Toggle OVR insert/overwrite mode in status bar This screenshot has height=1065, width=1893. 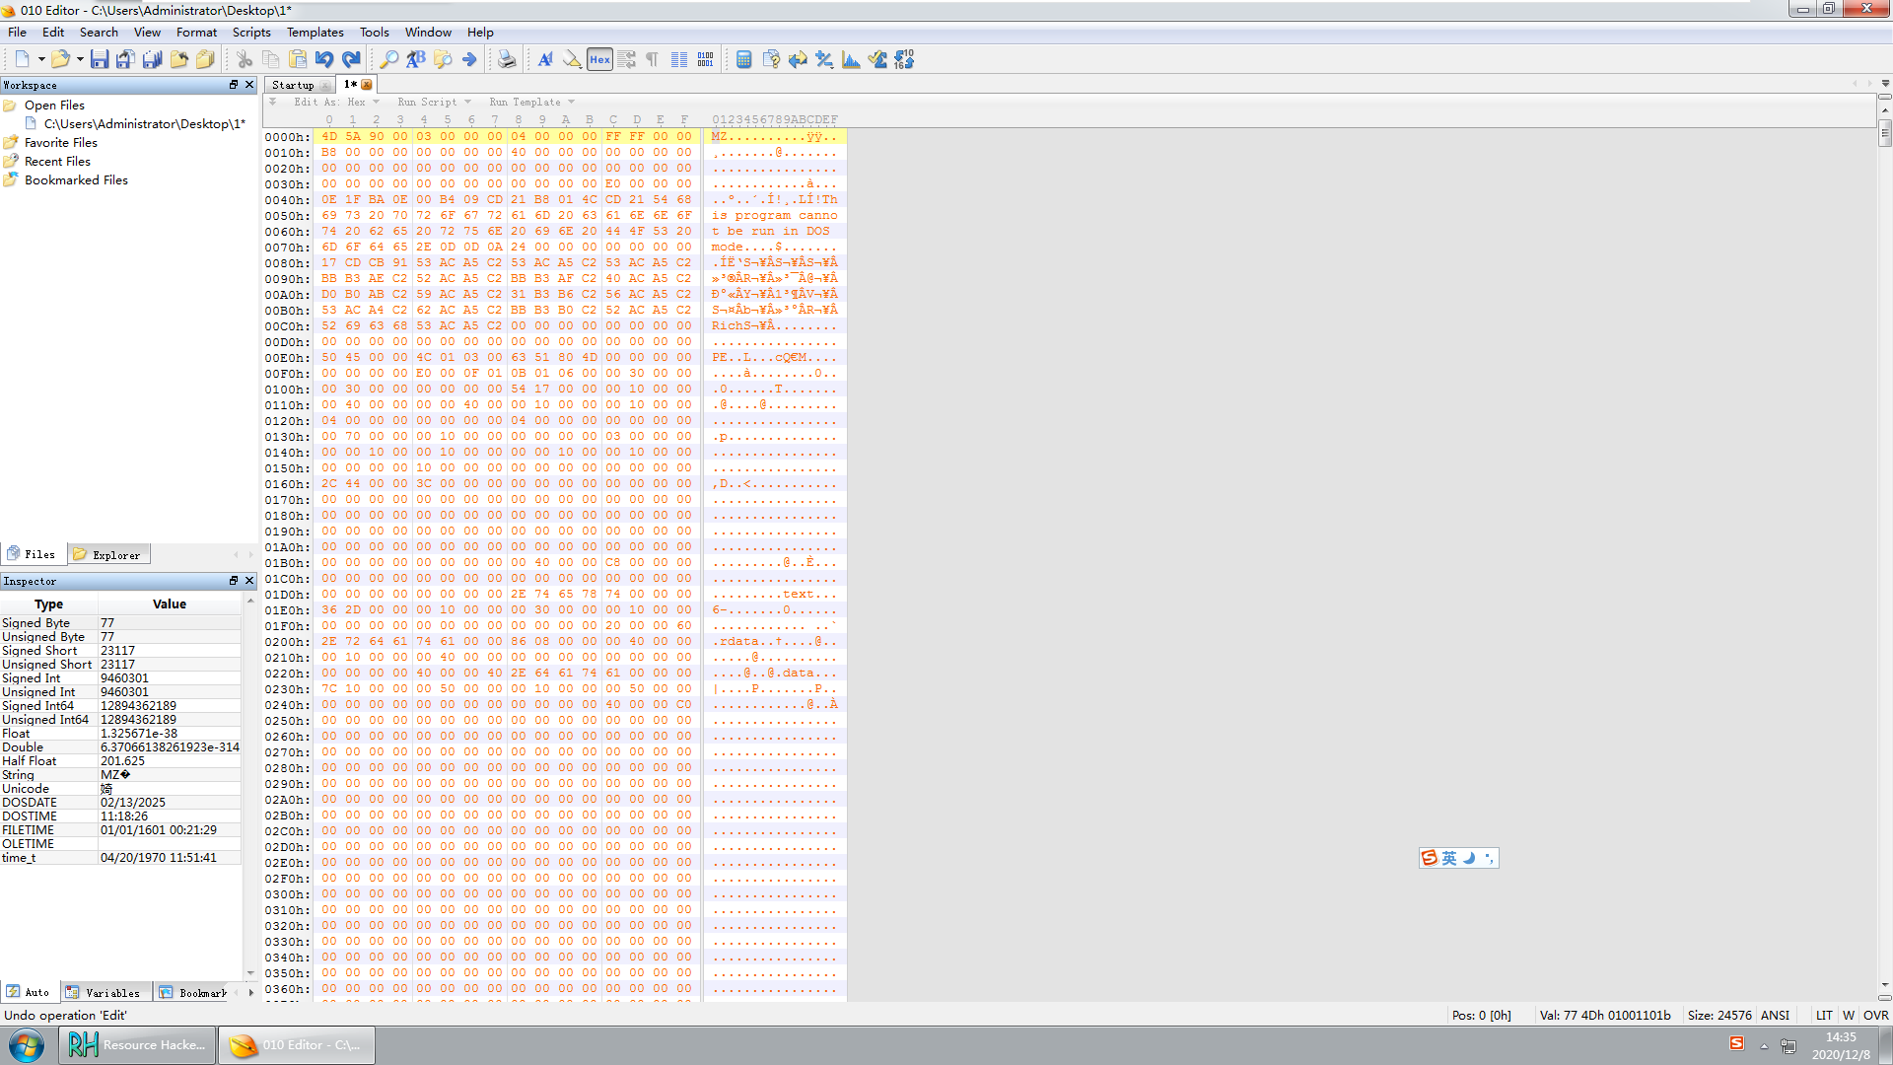click(x=1875, y=1015)
